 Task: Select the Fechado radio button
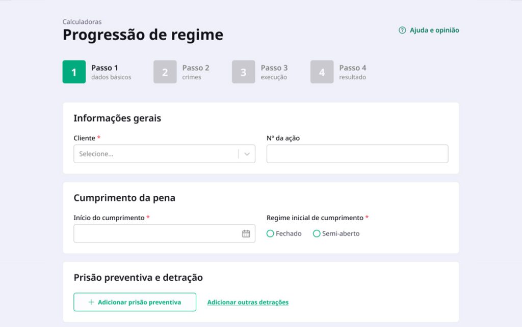tap(270, 234)
